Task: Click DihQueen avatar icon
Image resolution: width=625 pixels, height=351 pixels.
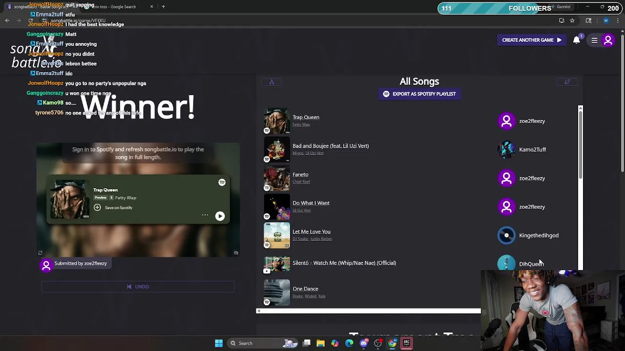Action: click(x=506, y=263)
